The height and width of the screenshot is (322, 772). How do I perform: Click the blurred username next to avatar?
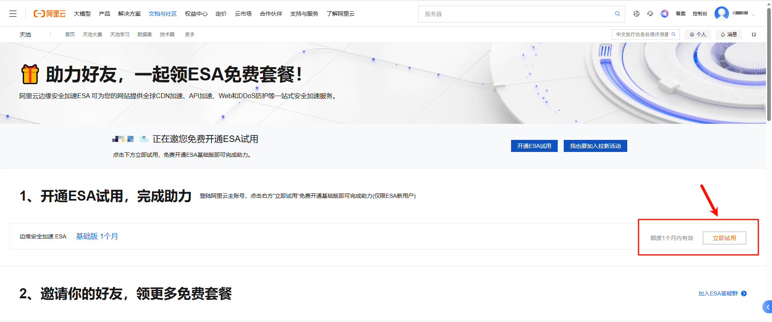point(740,13)
